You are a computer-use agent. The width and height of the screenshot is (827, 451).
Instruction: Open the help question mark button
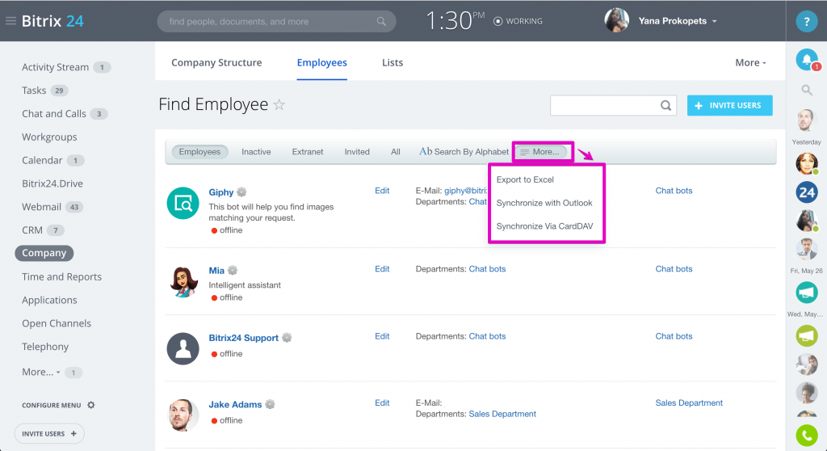[x=807, y=22]
